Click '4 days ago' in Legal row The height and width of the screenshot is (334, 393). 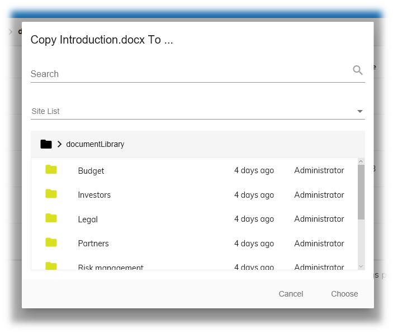[254, 219]
